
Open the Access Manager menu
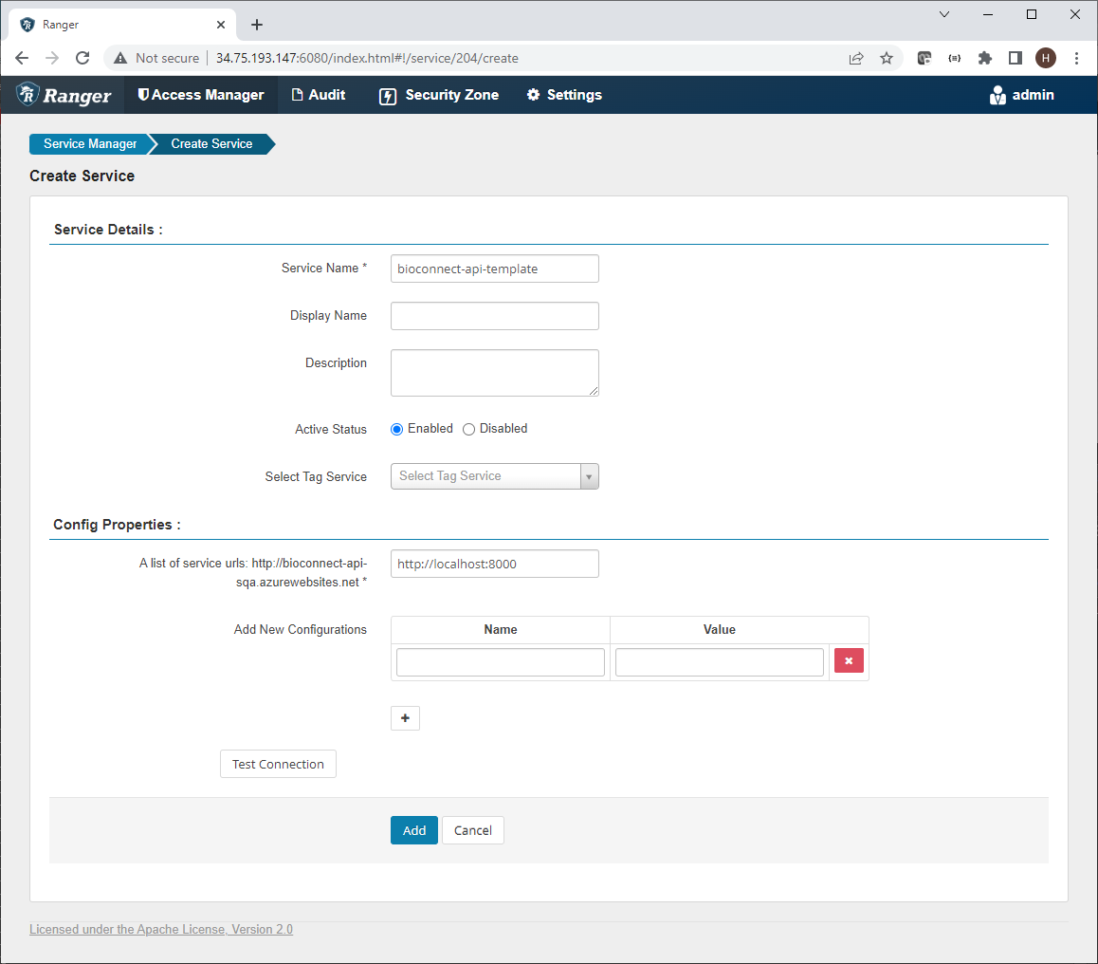[x=200, y=95]
